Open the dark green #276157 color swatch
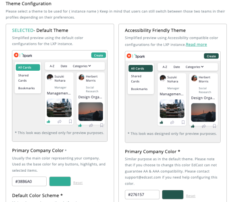 coord(173,195)
